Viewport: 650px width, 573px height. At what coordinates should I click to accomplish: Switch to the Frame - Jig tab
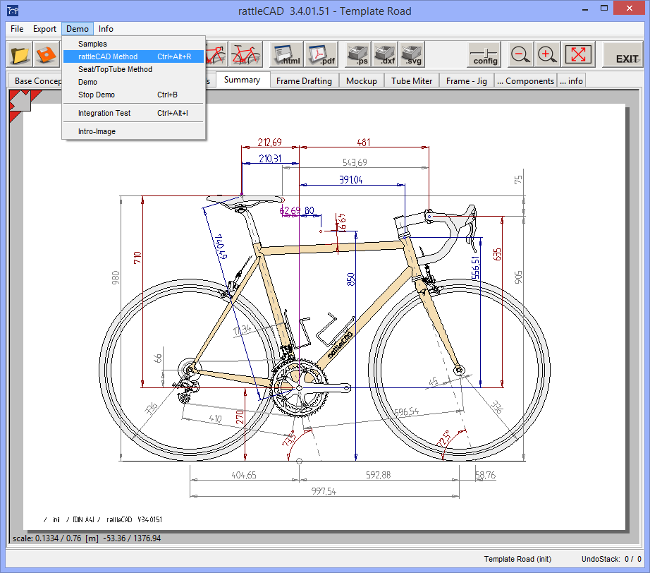click(x=467, y=81)
